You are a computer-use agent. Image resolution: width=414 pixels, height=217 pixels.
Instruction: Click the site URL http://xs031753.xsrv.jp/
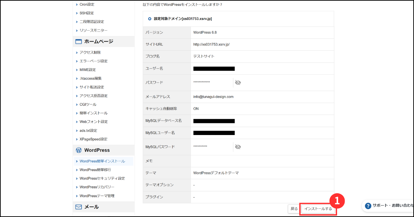coord(211,44)
